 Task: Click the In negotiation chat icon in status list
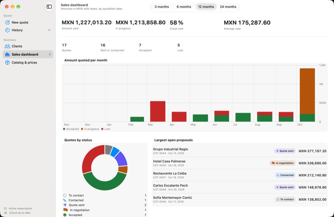point(66,210)
